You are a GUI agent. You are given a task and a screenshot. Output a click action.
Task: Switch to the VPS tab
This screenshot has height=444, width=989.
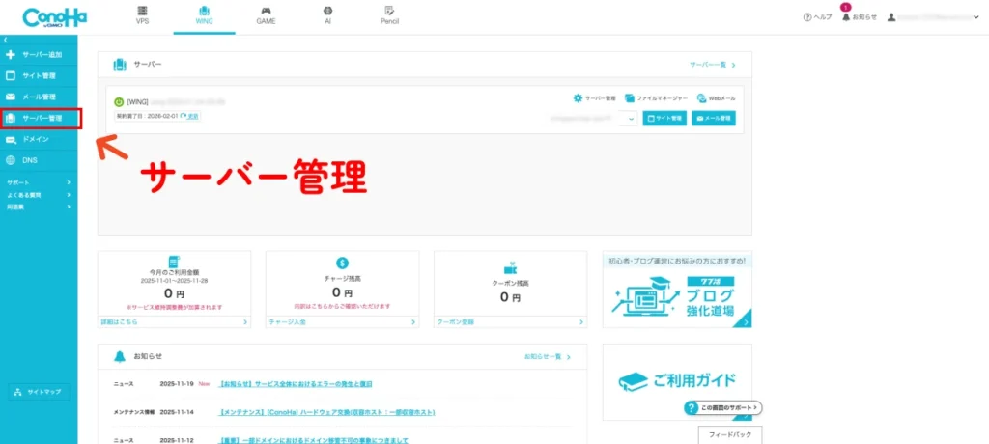(x=144, y=14)
